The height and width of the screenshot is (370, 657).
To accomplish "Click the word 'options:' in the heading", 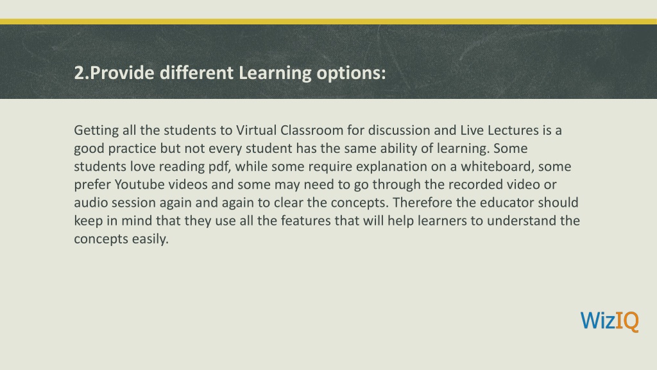I will (351, 73).
